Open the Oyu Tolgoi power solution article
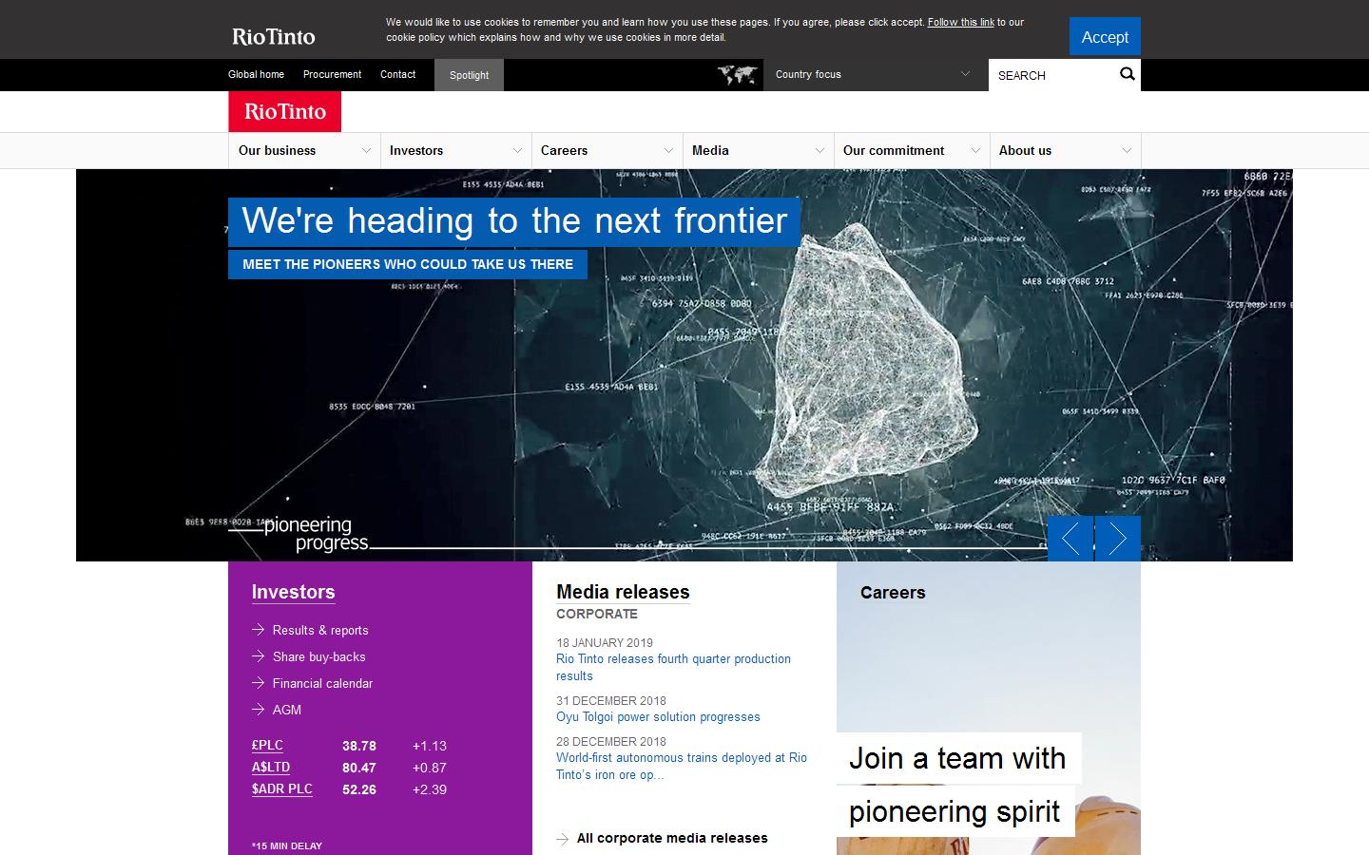The width and height of the screenshot is (1369, 855). (x=658, y=717)
